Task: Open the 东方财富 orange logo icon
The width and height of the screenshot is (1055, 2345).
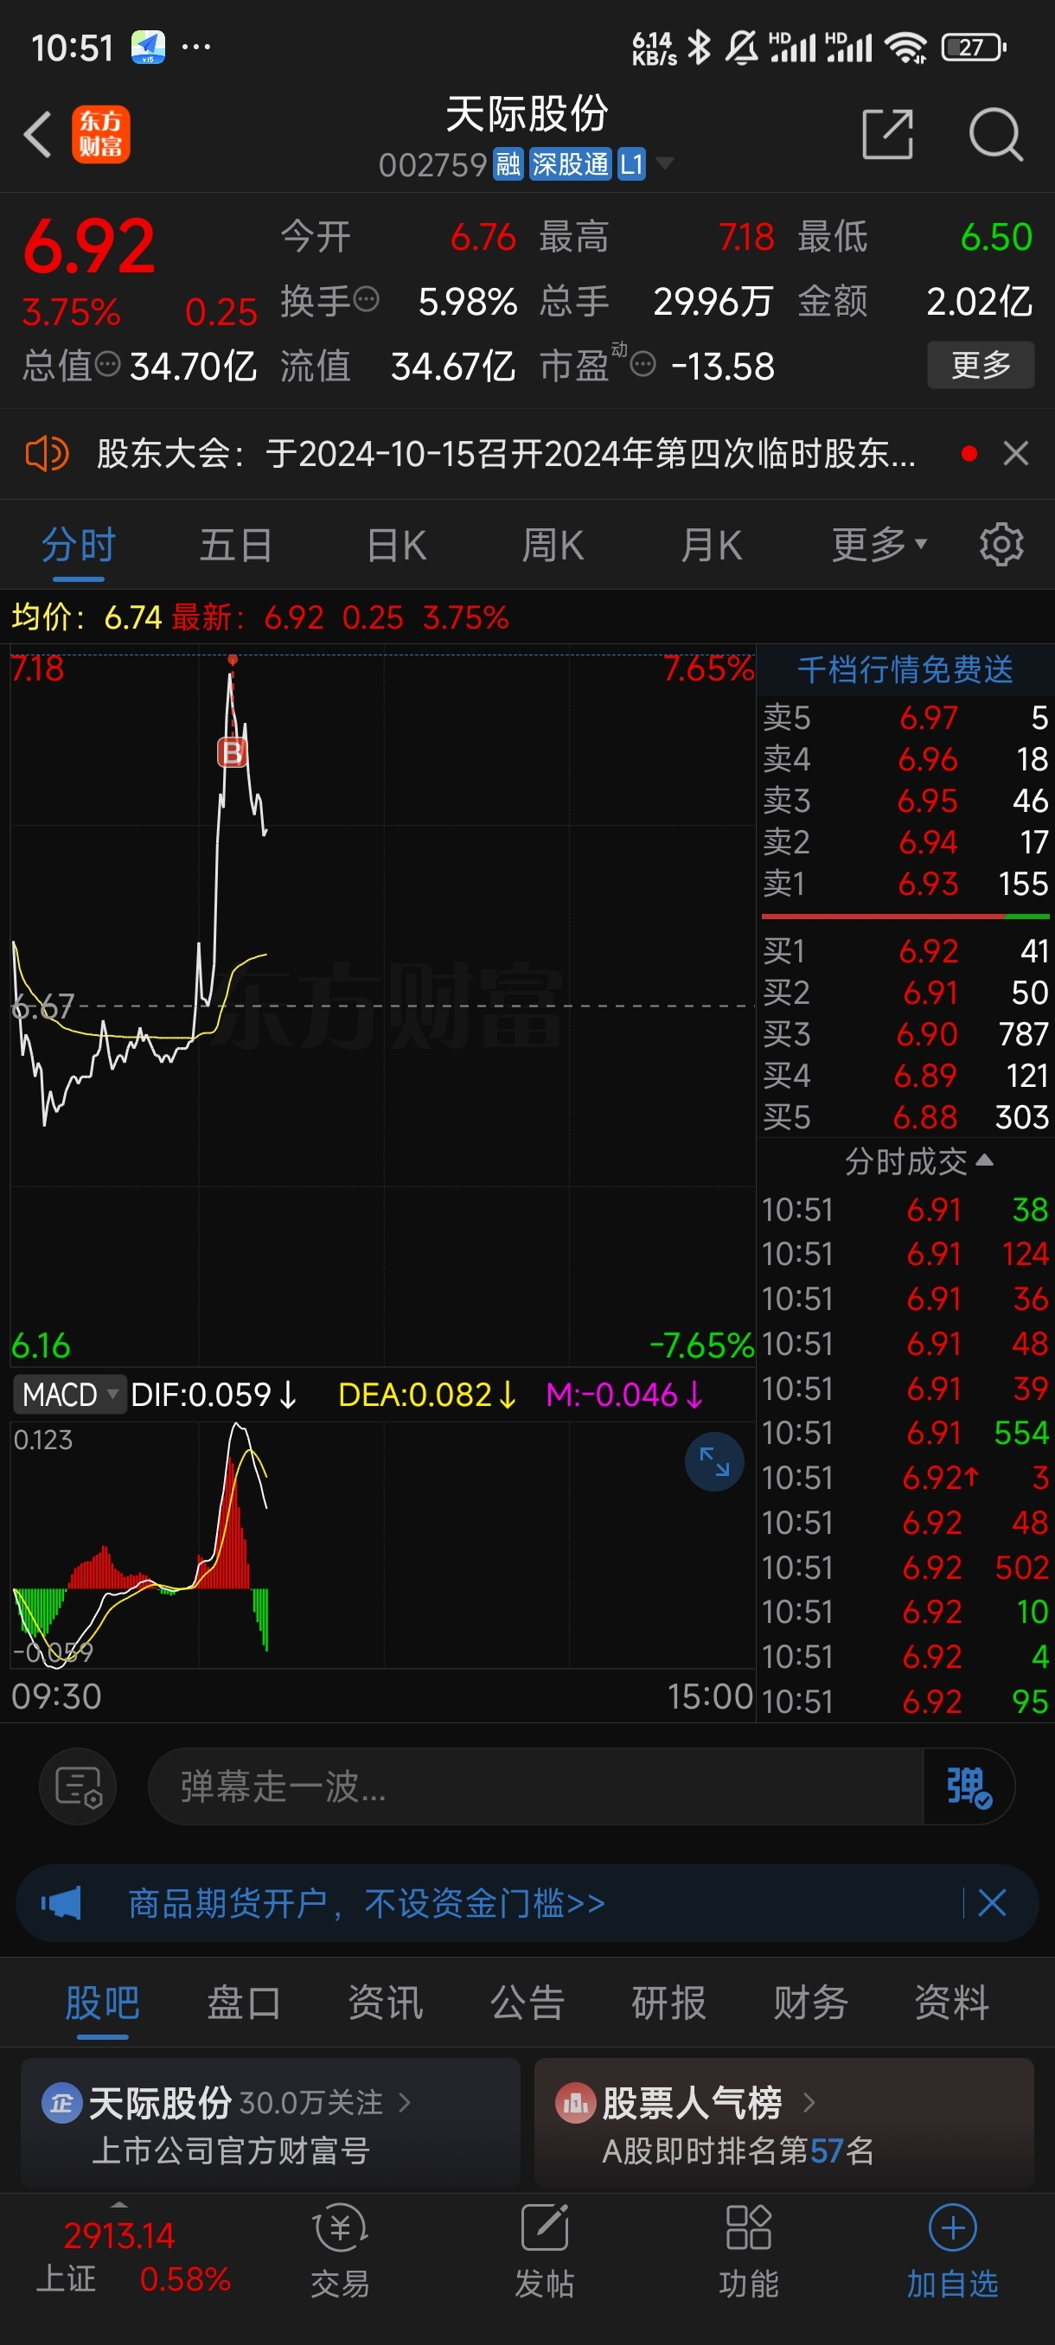Action: point(101,135)
